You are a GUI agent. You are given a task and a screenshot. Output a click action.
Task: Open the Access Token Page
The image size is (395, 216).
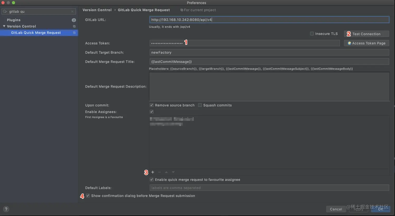click(367, 43)
